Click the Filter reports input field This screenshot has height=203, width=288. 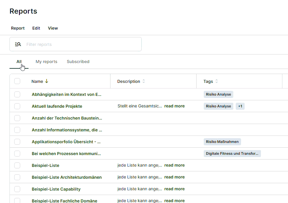click(80, 44)
